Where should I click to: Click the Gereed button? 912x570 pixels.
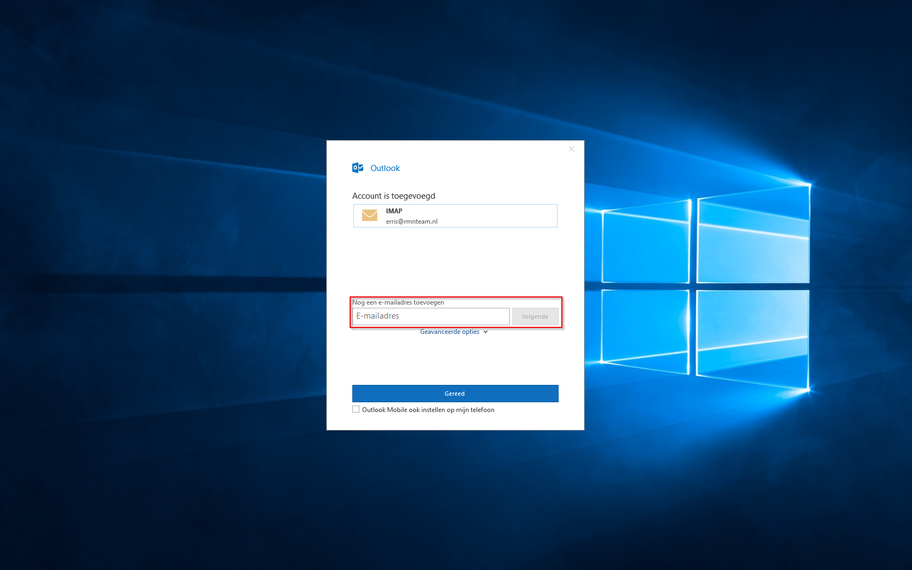point(455,394)
